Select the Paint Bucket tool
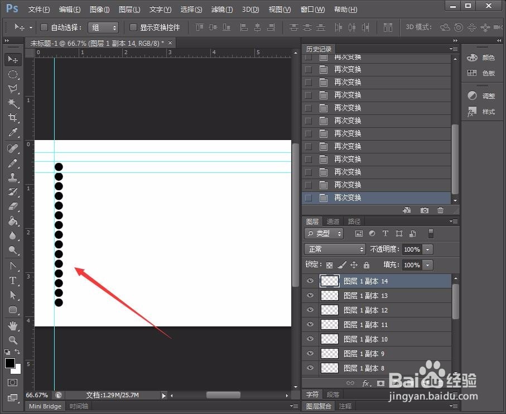 (x=13, y=221)
